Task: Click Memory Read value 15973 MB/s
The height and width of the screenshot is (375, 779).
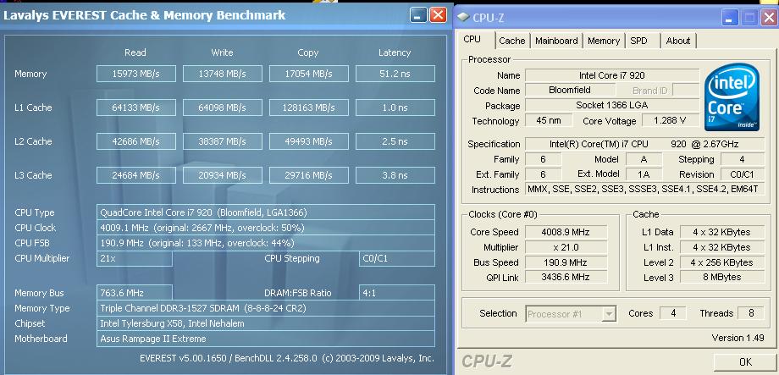Action: [x=136, y=74]
